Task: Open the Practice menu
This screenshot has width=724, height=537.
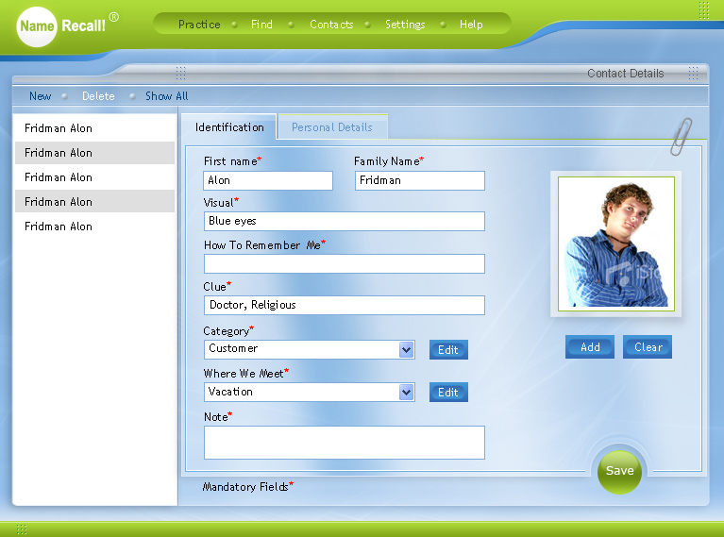Action: pyautogui.click(x=199, y=25)
